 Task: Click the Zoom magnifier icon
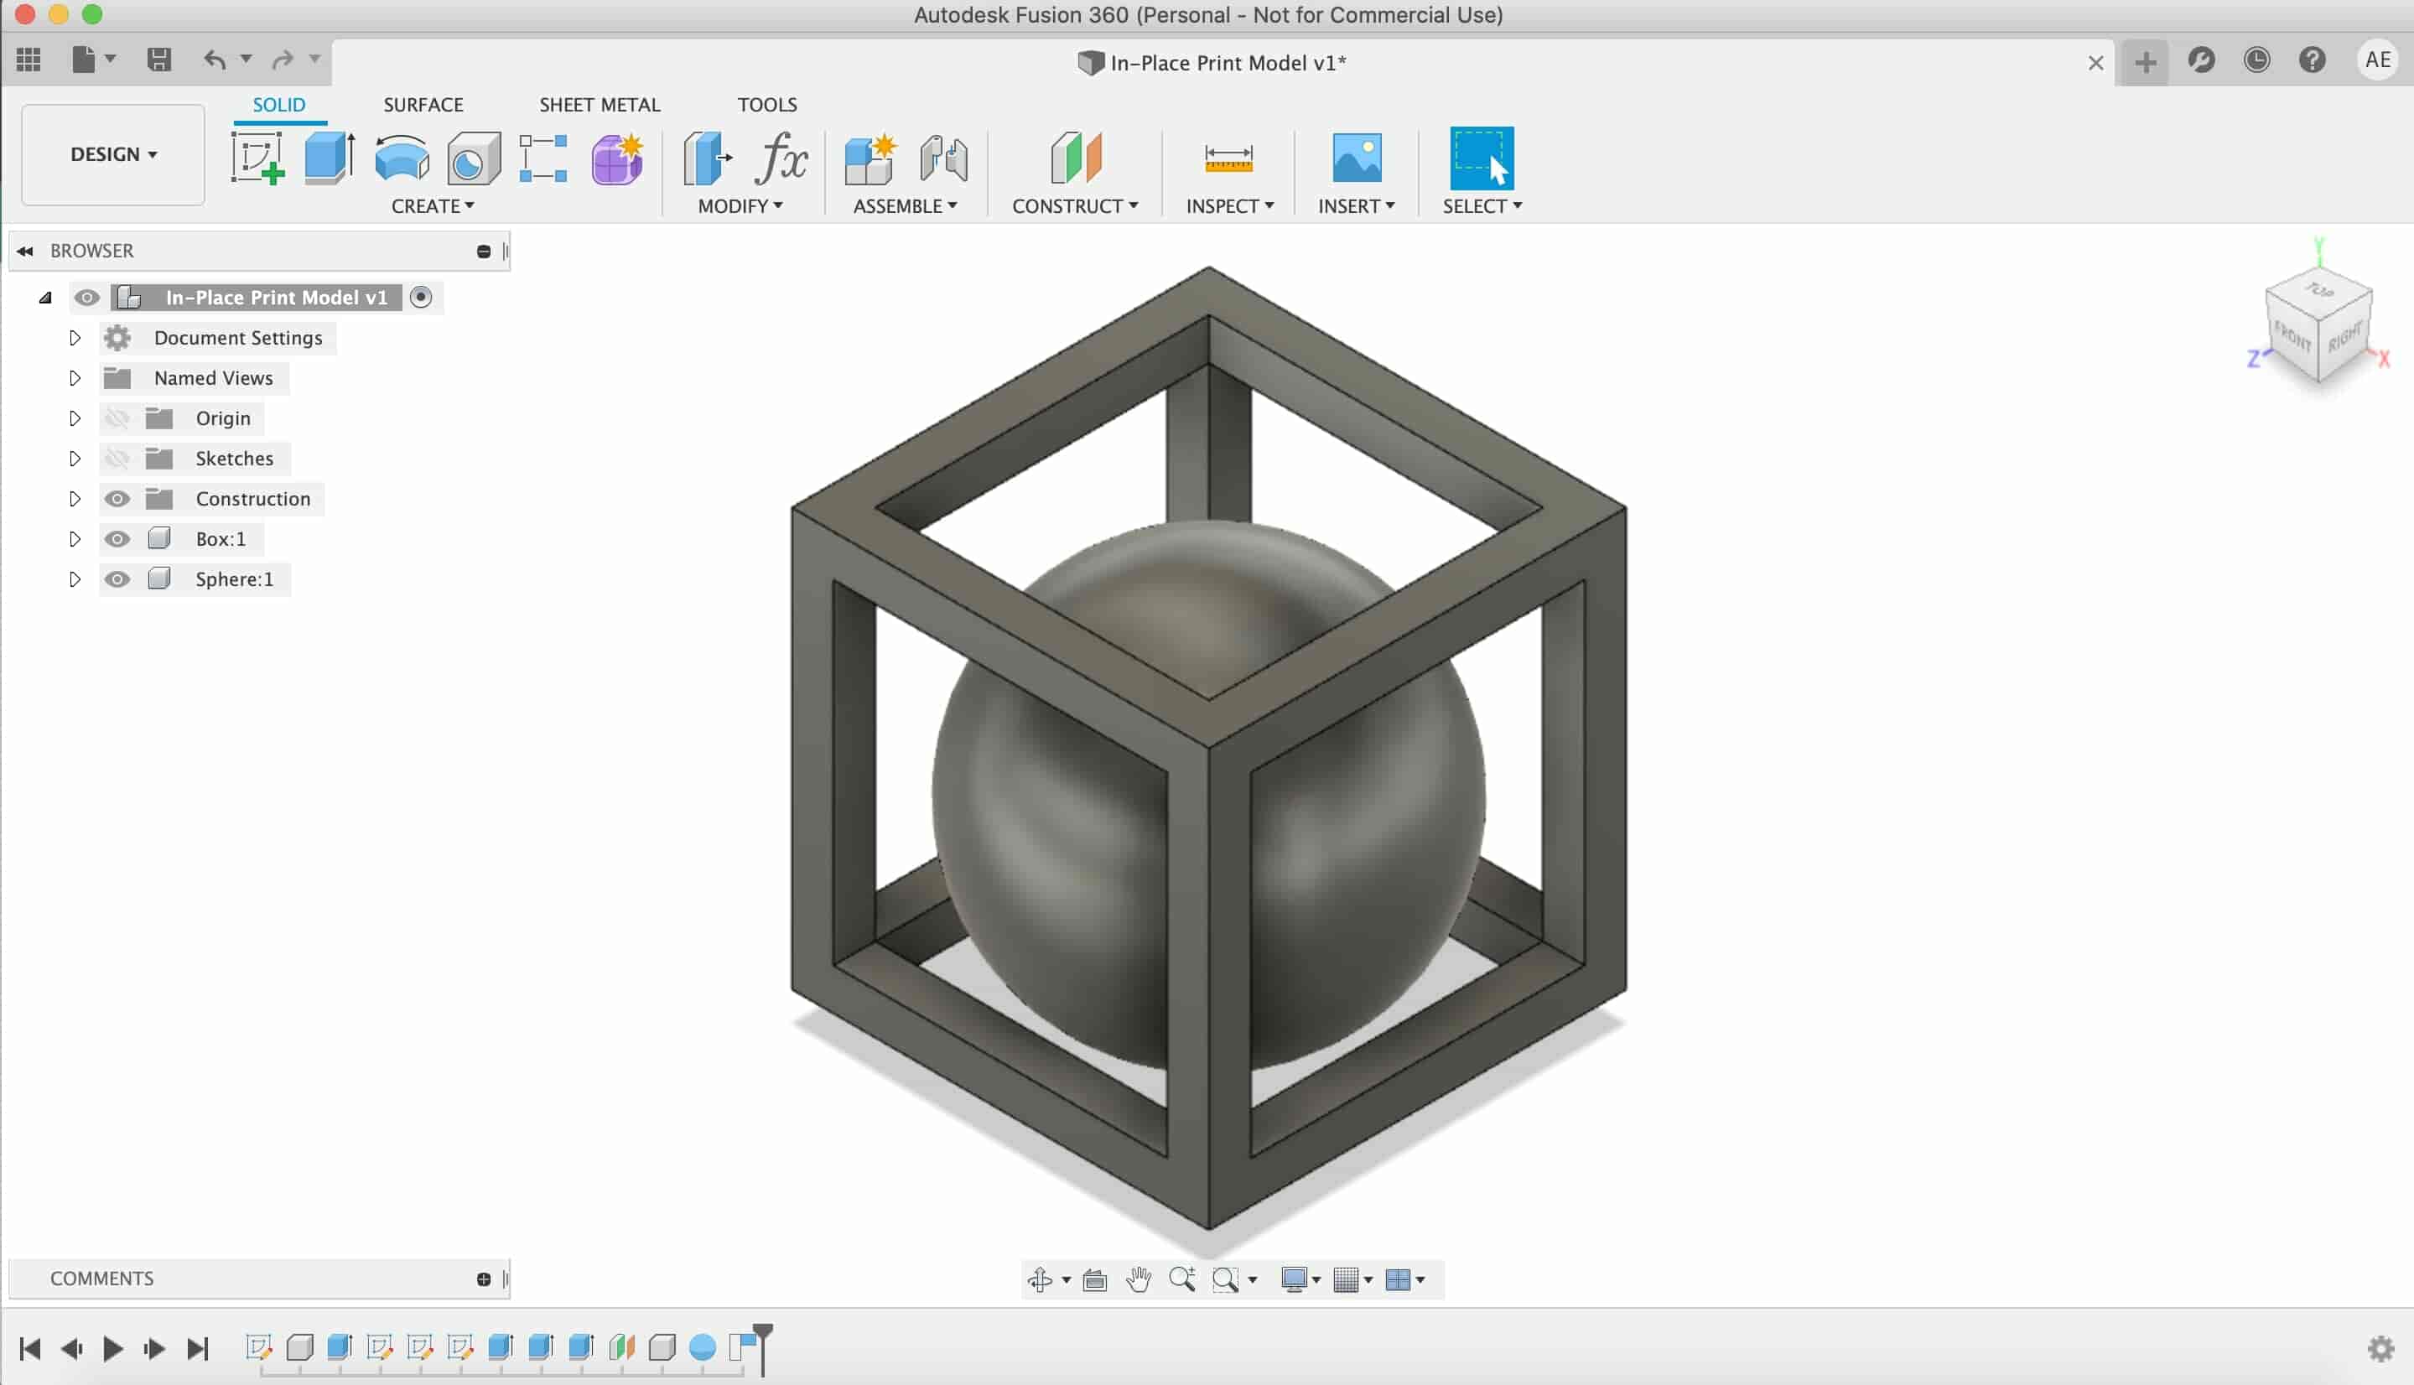[1182, 1279]
